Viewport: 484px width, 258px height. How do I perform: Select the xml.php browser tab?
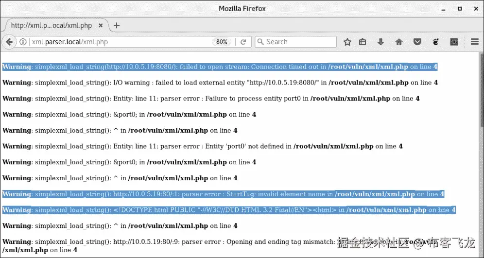pyautogui.click(x=55, y=26)
